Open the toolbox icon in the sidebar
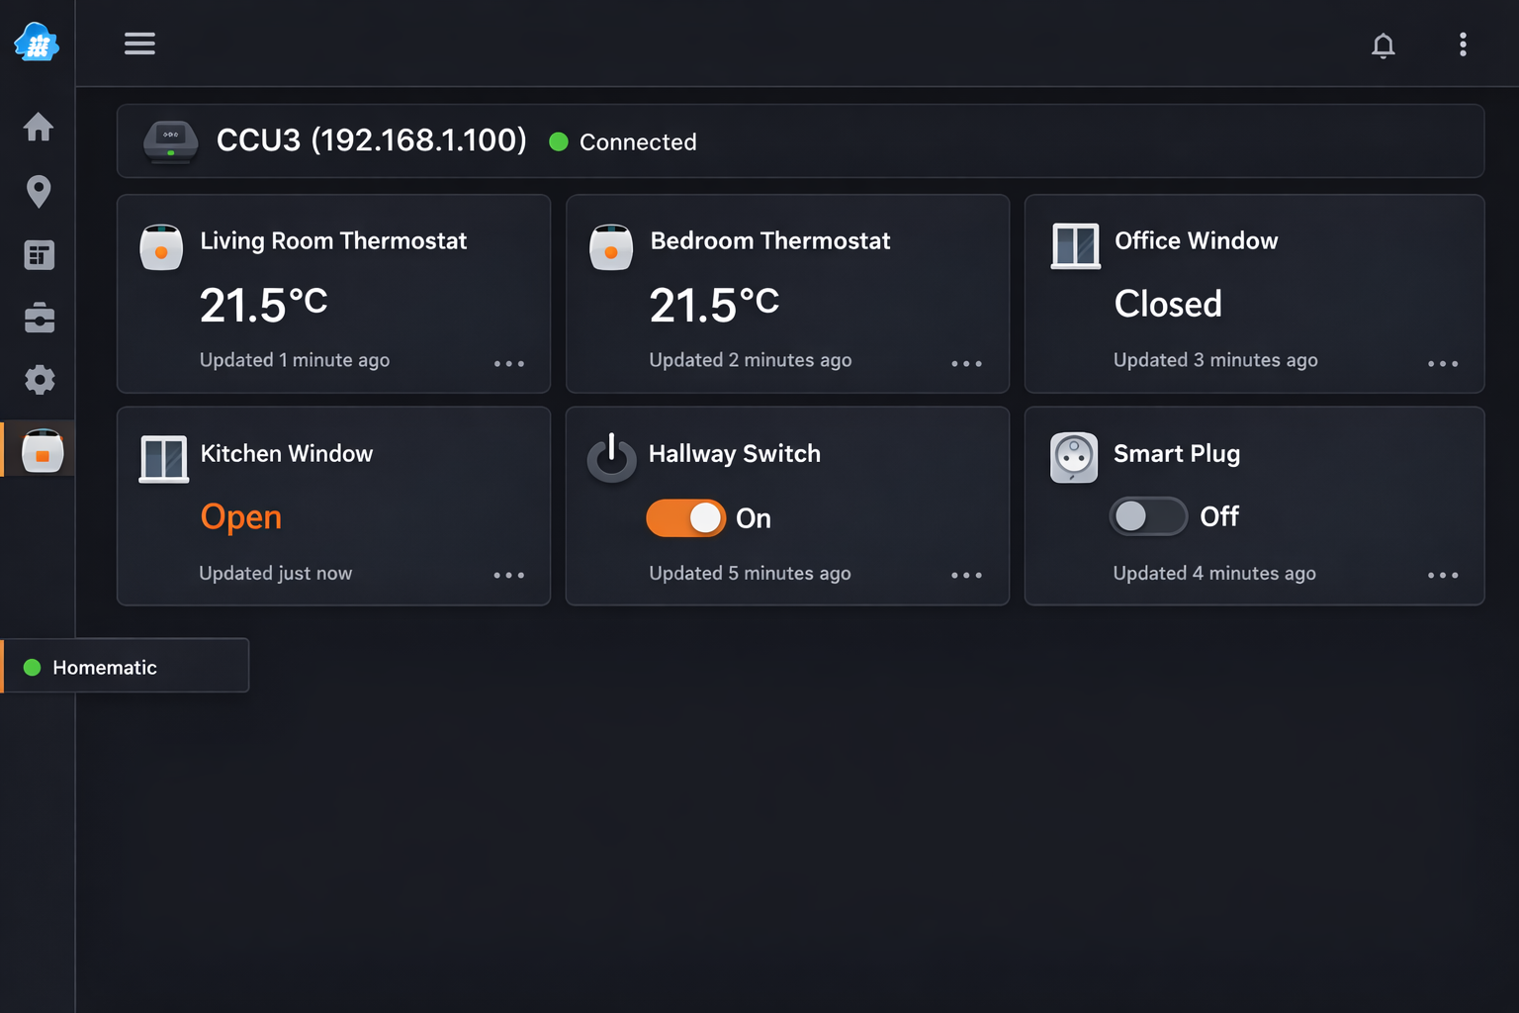The height and width of the screenshot is (1013, 1519). [x=39, y=318]
